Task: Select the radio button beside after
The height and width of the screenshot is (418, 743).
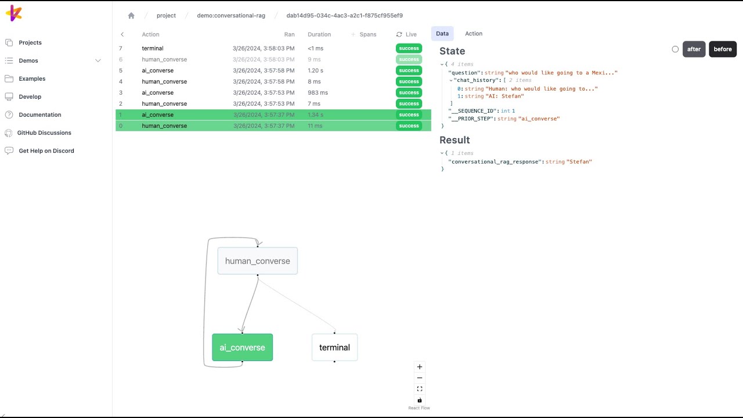Action: tap(675, 49)
